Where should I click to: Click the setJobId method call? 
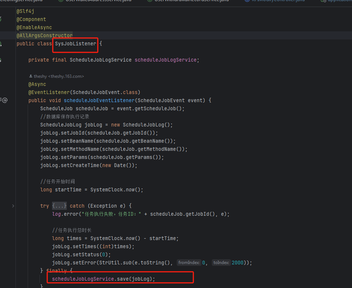click(73, 133)
